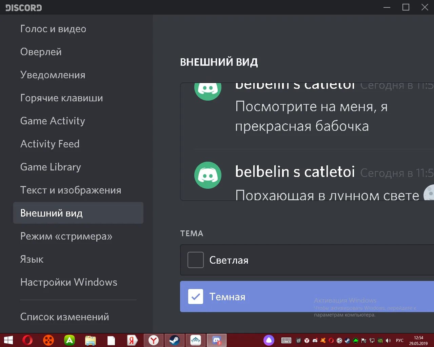
Task: Open the touch keyboard from the tray
Action: coord(286,340)
